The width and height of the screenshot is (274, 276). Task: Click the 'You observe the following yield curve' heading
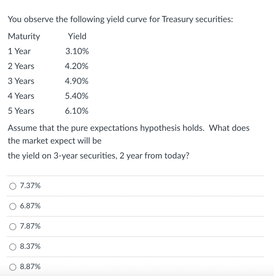pyautogui.click(x=120, y=19)
